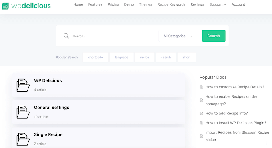
Task: Click document icon beside Install WP Delicious Plugin
Action: 202,123
